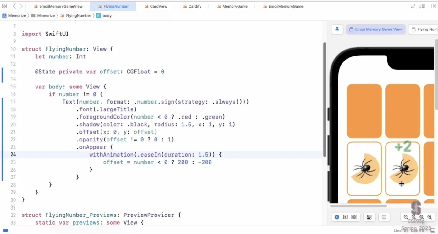This screenshot has width=438, height=234.
Task: Click 'struct FlyingNumber: View {' declaration
Action: tap(67, 49)
